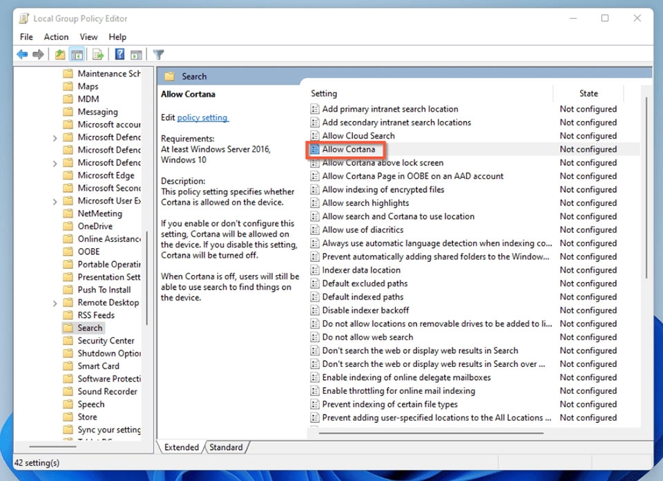Click the Back arrow toolbar icon
The width and height of the screenshot is (663, 481).
click(x=22, y=54)
